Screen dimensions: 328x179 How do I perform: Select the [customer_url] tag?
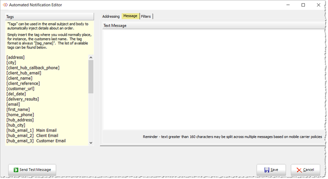(x=20, y=88)
